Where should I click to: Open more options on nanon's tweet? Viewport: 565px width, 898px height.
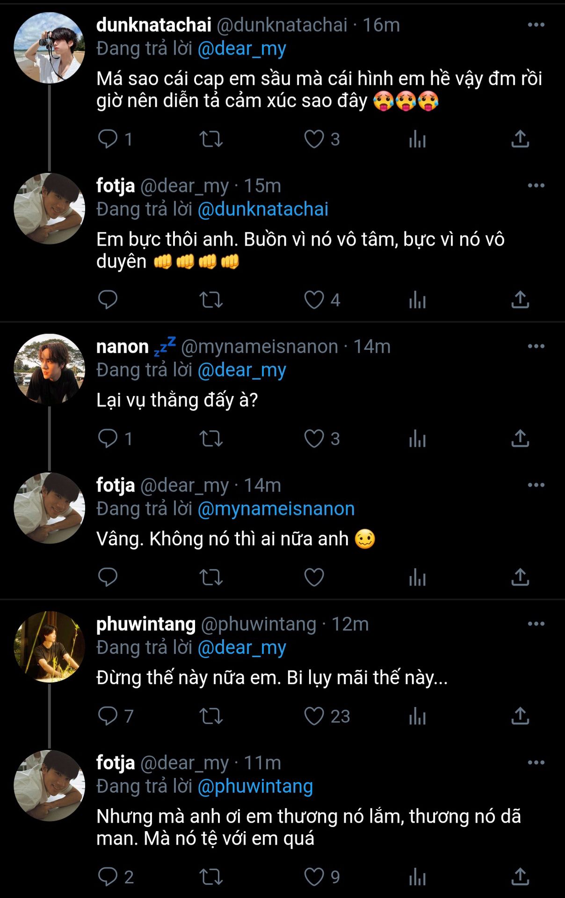pos(536,346)
